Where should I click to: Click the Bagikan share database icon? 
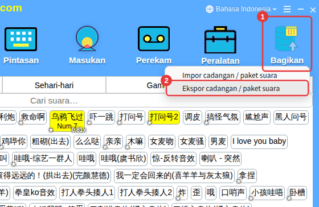pyautogui.click(x=287, y=39)
